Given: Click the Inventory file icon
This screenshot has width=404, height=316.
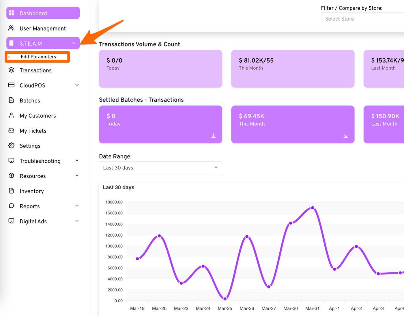Looking at the screenshot, I should (x=12, y=191).
